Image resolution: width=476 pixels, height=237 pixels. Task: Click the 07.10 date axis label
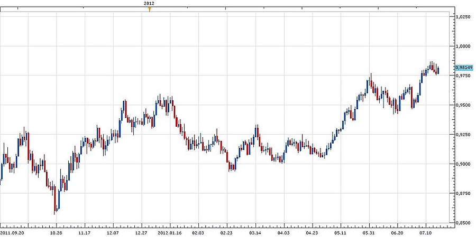point(426,232)
